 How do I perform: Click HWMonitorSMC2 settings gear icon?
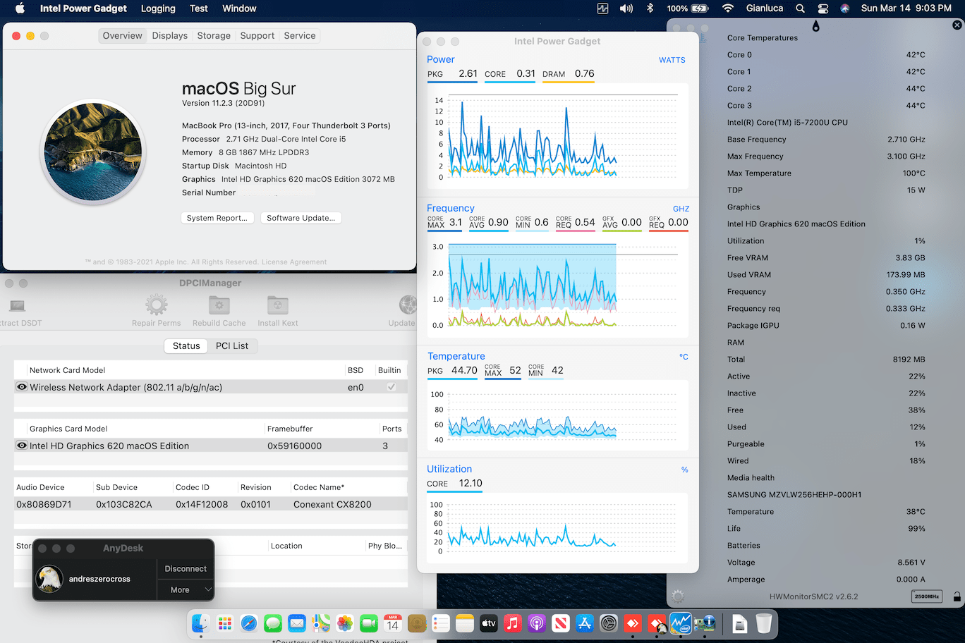point(678,596)
